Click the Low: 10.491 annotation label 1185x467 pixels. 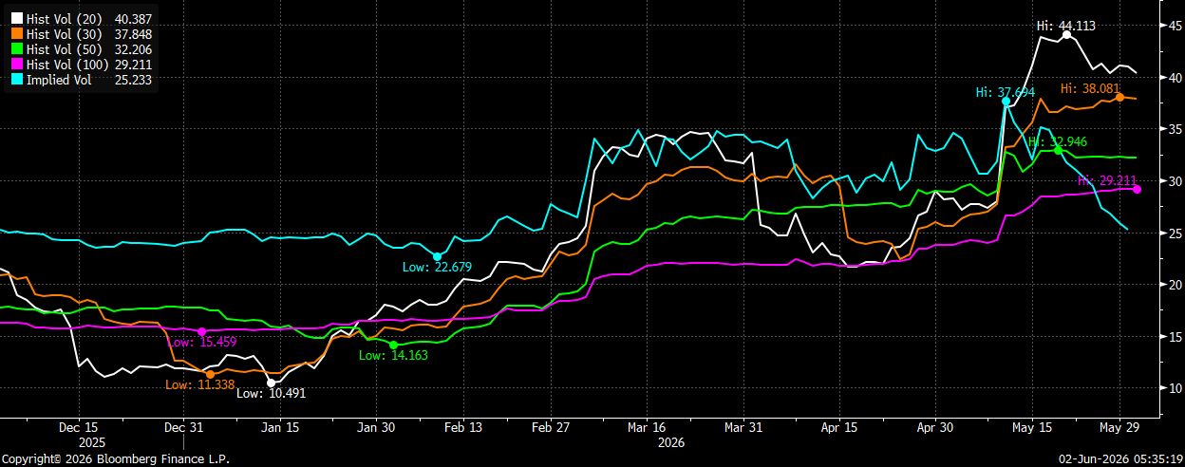point(271,393)
